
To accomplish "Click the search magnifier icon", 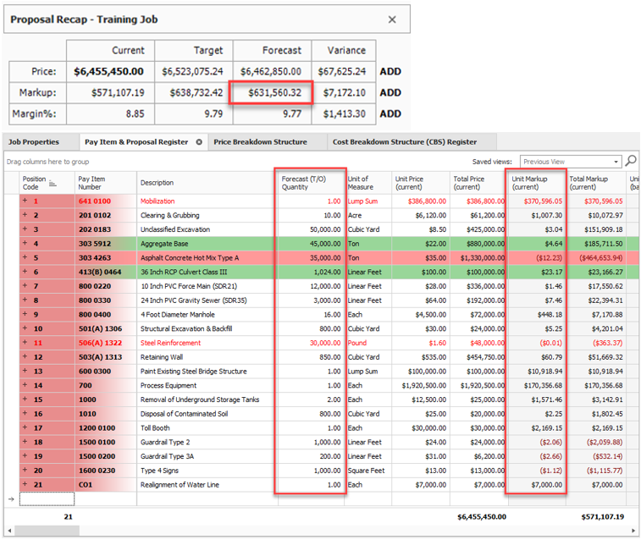I will click(x=631, y=161).
